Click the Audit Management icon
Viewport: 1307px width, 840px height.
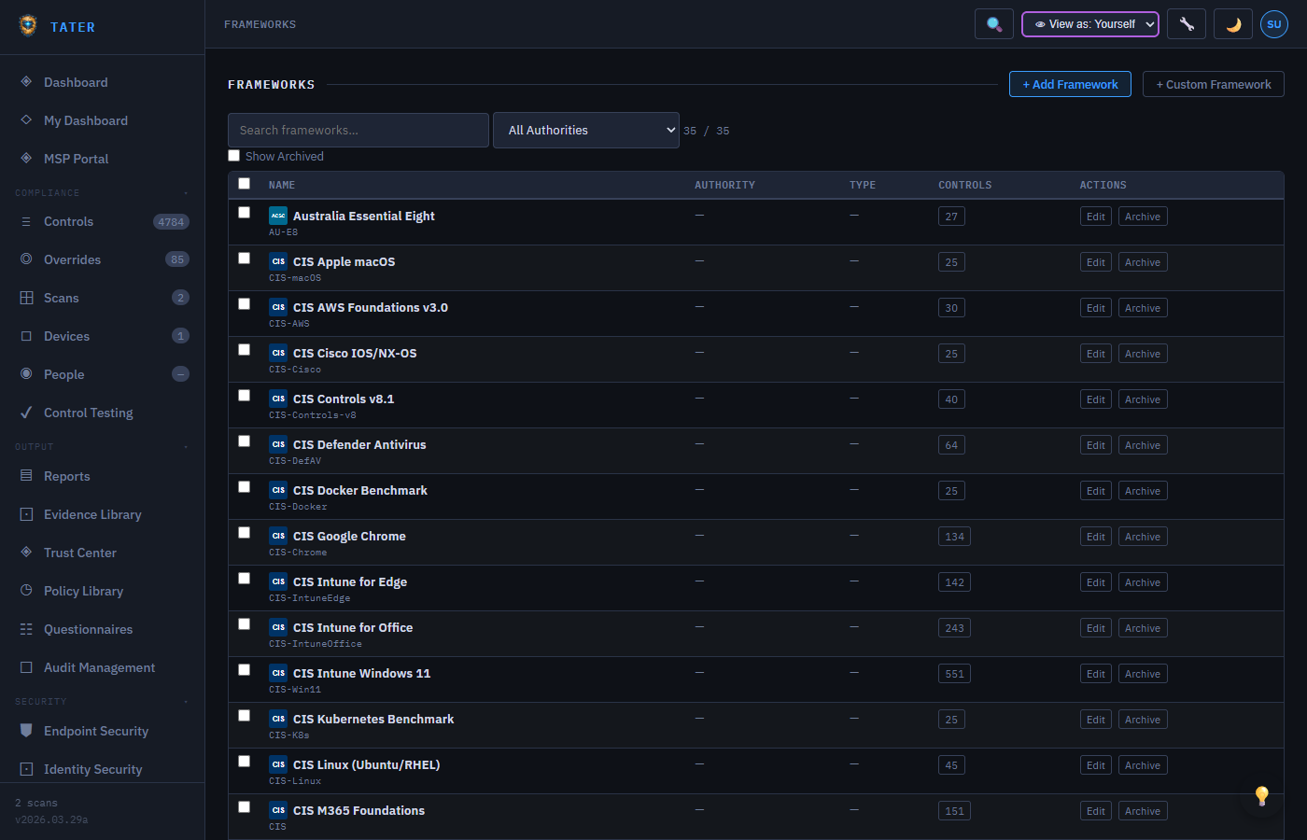coord(26,667)
